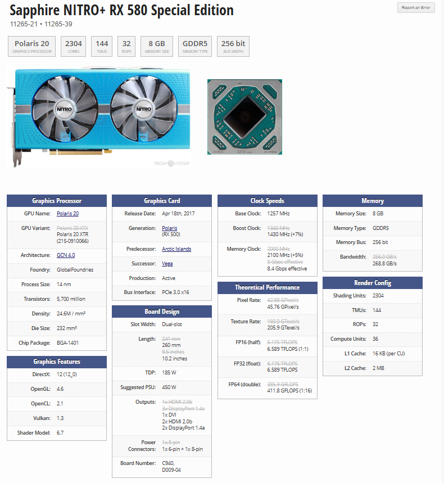
Task: Click the 1430 MHz (+7%) boost clock value
Action: [285, 234]
